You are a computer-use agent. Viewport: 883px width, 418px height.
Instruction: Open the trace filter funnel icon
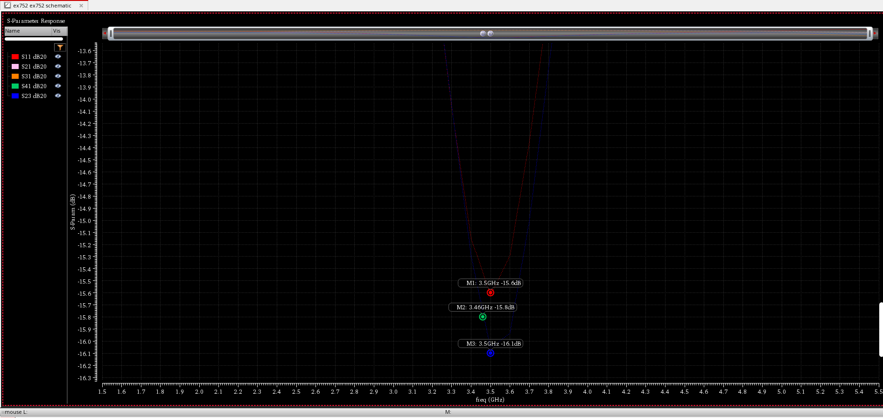tap(60, 47)
